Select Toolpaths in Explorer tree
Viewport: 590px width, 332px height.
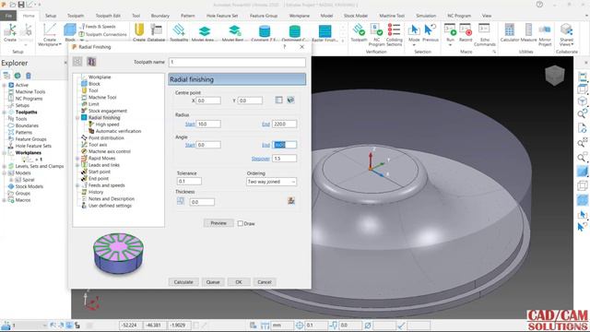pos(26,113)
